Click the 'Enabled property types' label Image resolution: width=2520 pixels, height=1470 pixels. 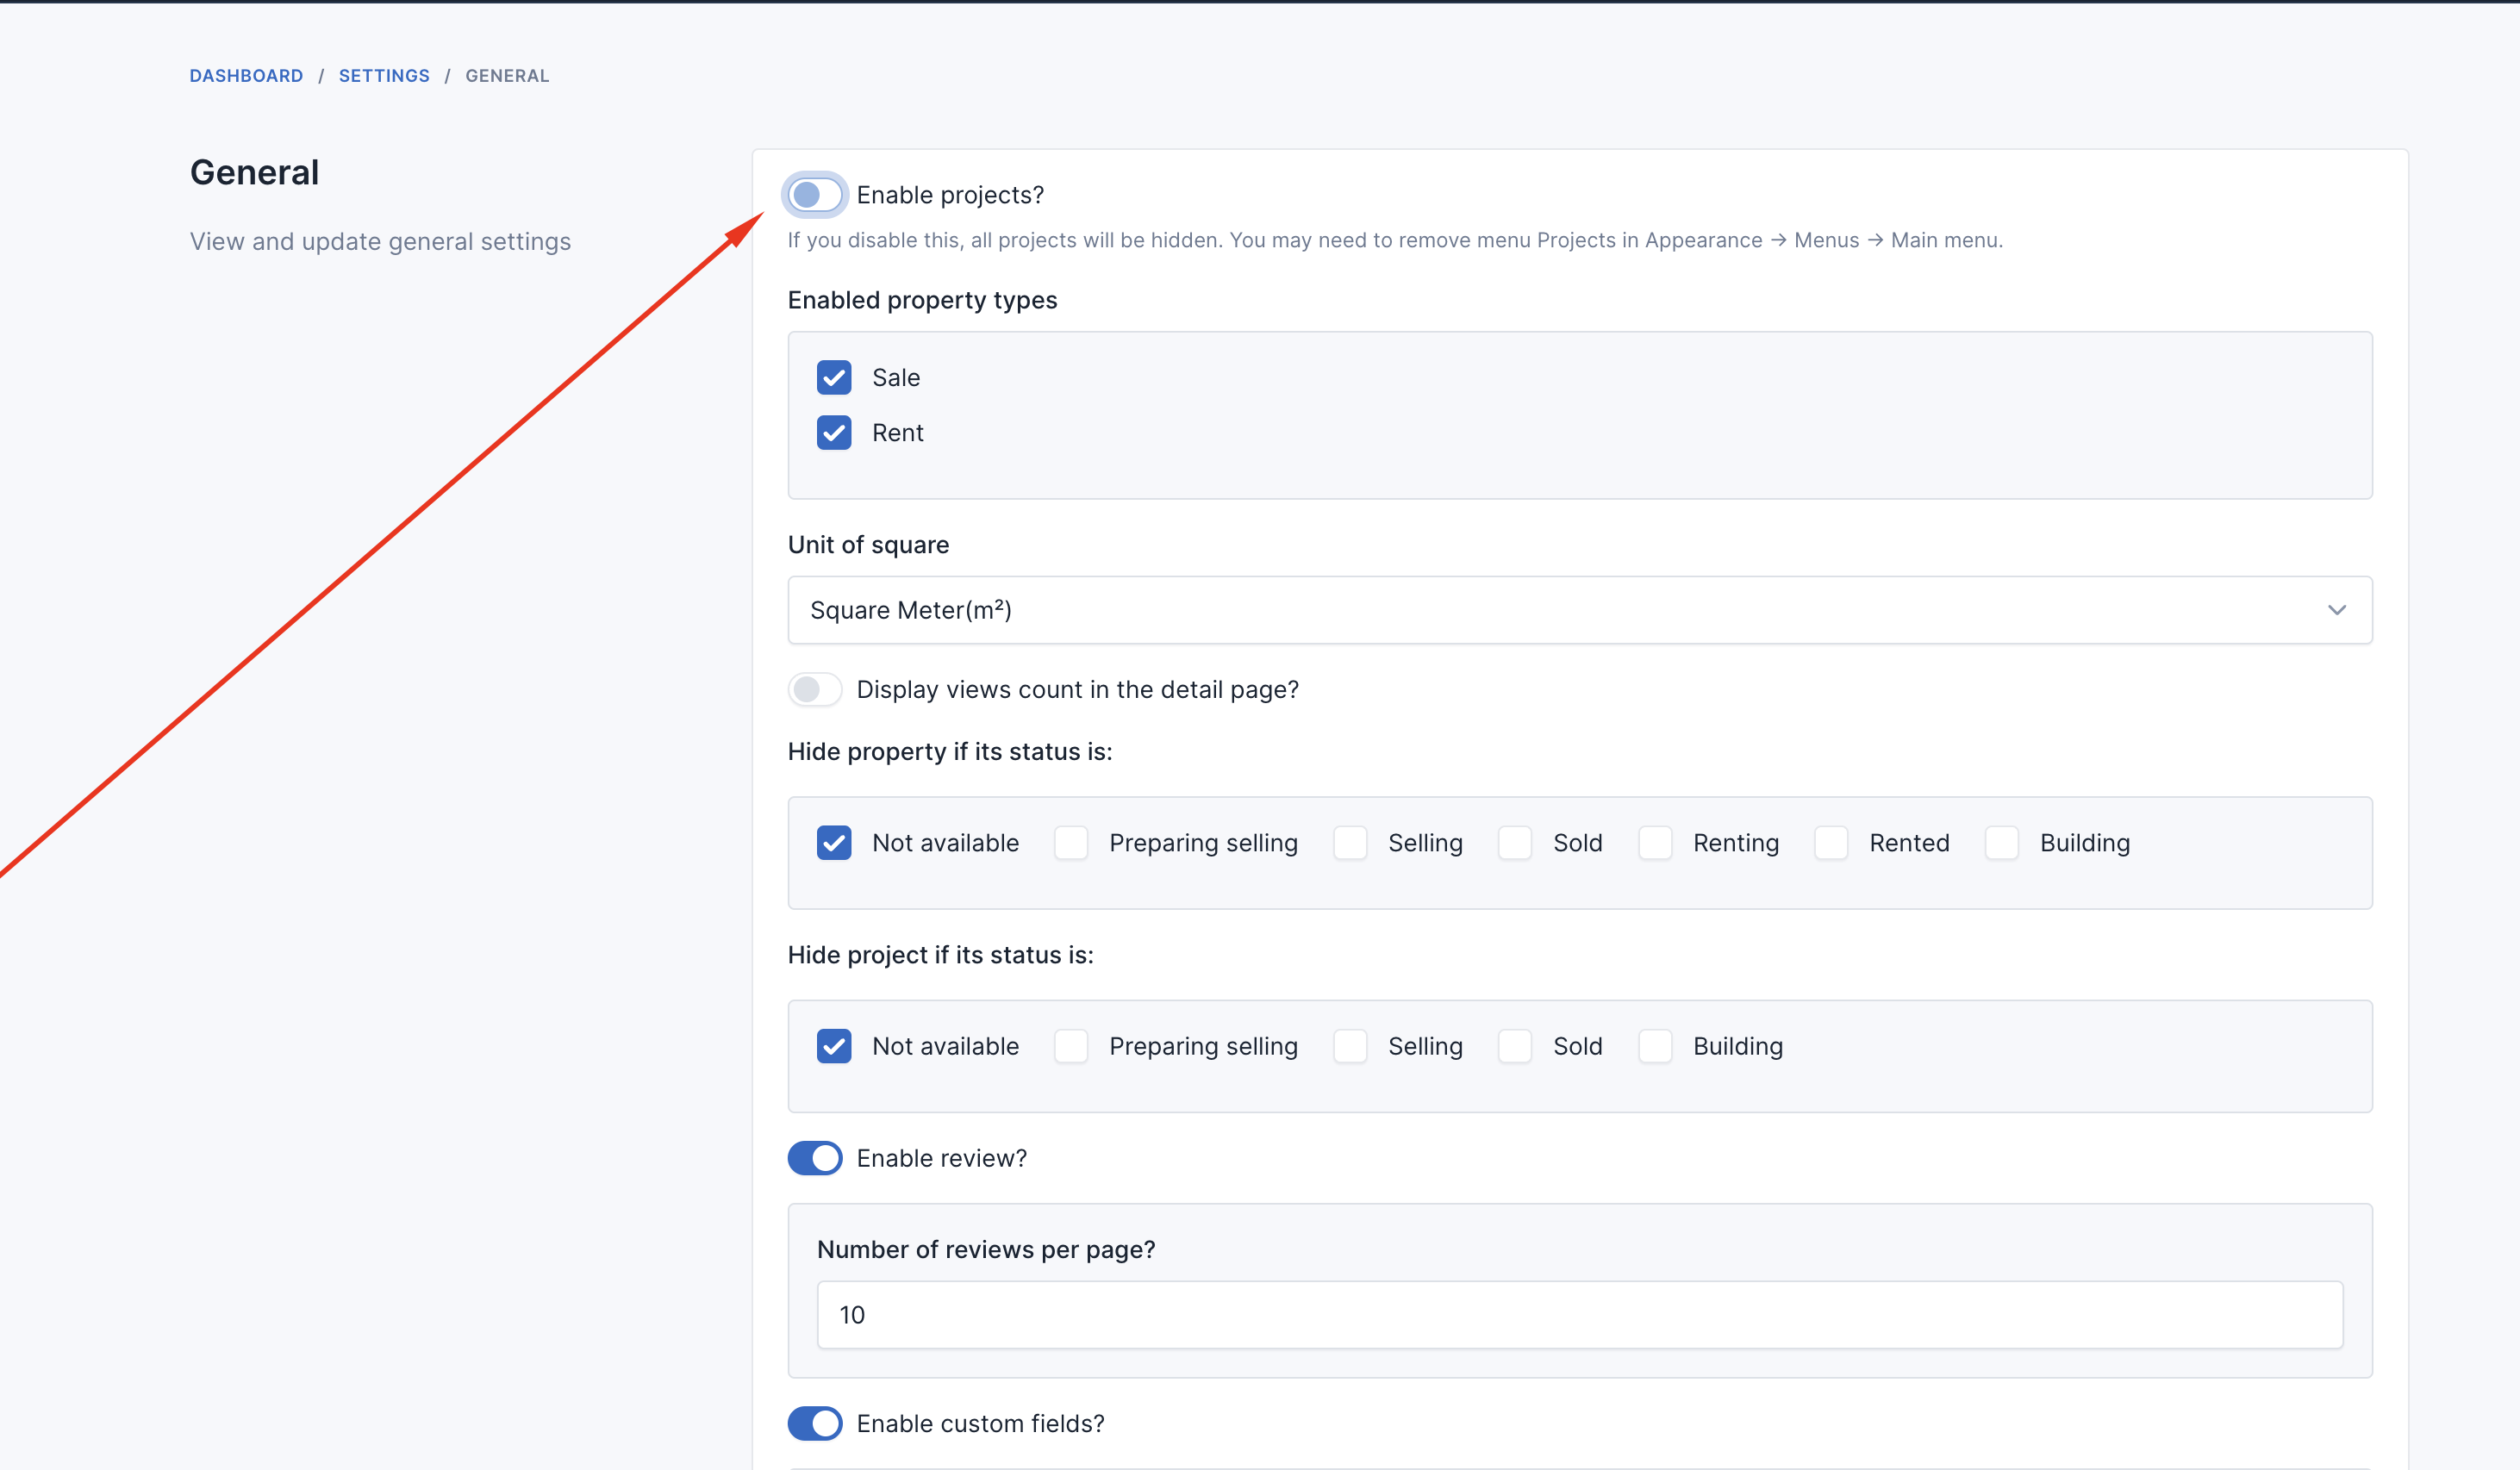[922, 300]
